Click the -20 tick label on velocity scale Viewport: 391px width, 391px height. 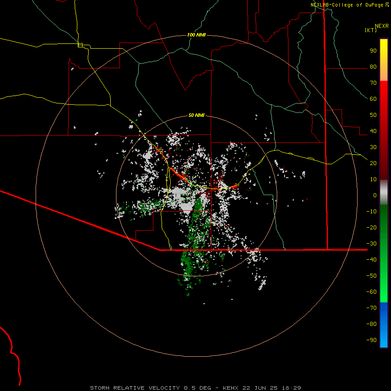(x=371, y=228)
